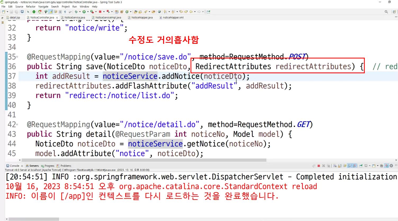
Task: Click the editor horizontal scrollbar
Action: click(144, 160)
